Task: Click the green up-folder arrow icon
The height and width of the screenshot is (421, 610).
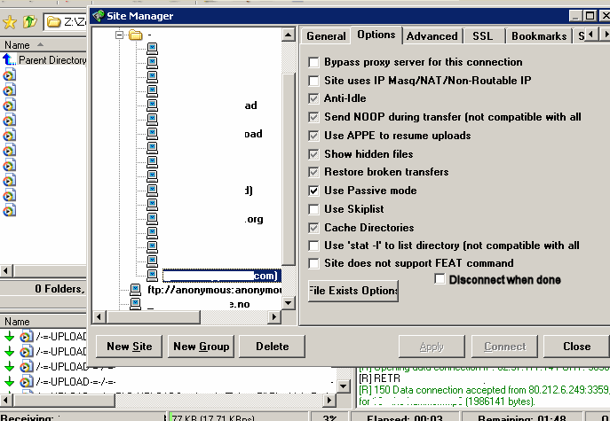Action: coord(29,19)
